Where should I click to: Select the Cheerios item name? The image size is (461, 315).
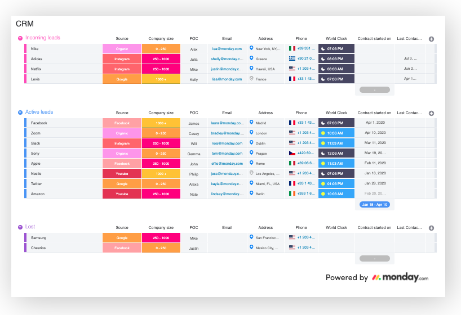[38, 248]
